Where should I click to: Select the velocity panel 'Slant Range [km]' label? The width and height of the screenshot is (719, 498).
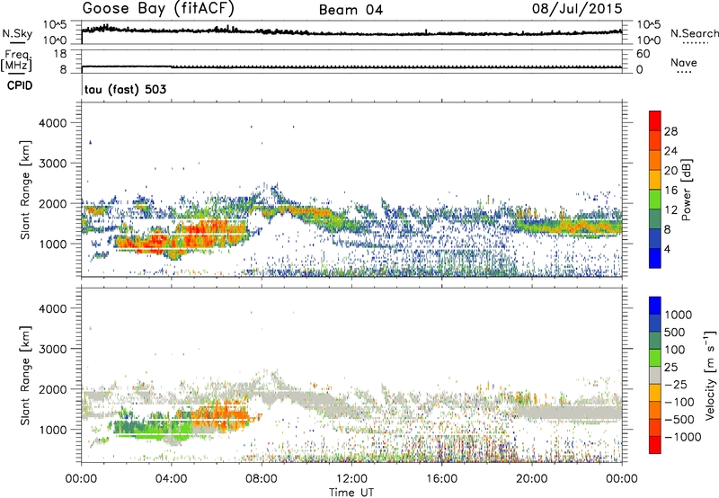(x=25, y=376)
